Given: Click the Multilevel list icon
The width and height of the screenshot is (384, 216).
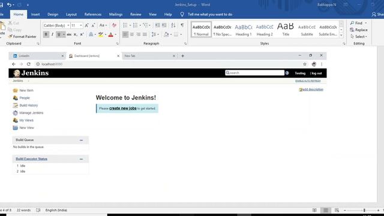Looking at the screenshot, I should pos(145,25).
